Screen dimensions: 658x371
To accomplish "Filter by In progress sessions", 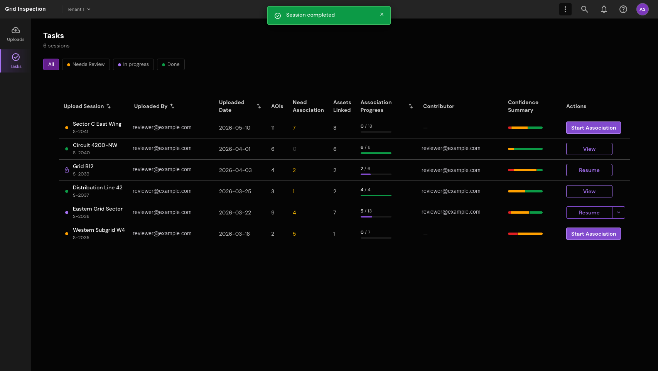I will [x=133, y=64].
